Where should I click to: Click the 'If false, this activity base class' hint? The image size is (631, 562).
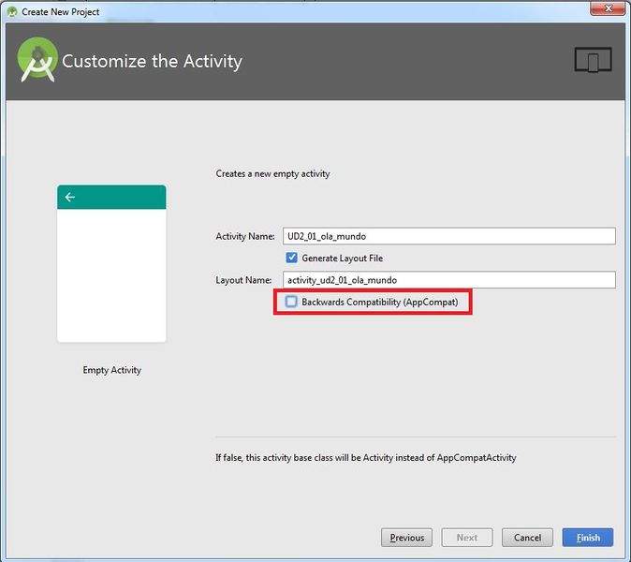point(366,458)
